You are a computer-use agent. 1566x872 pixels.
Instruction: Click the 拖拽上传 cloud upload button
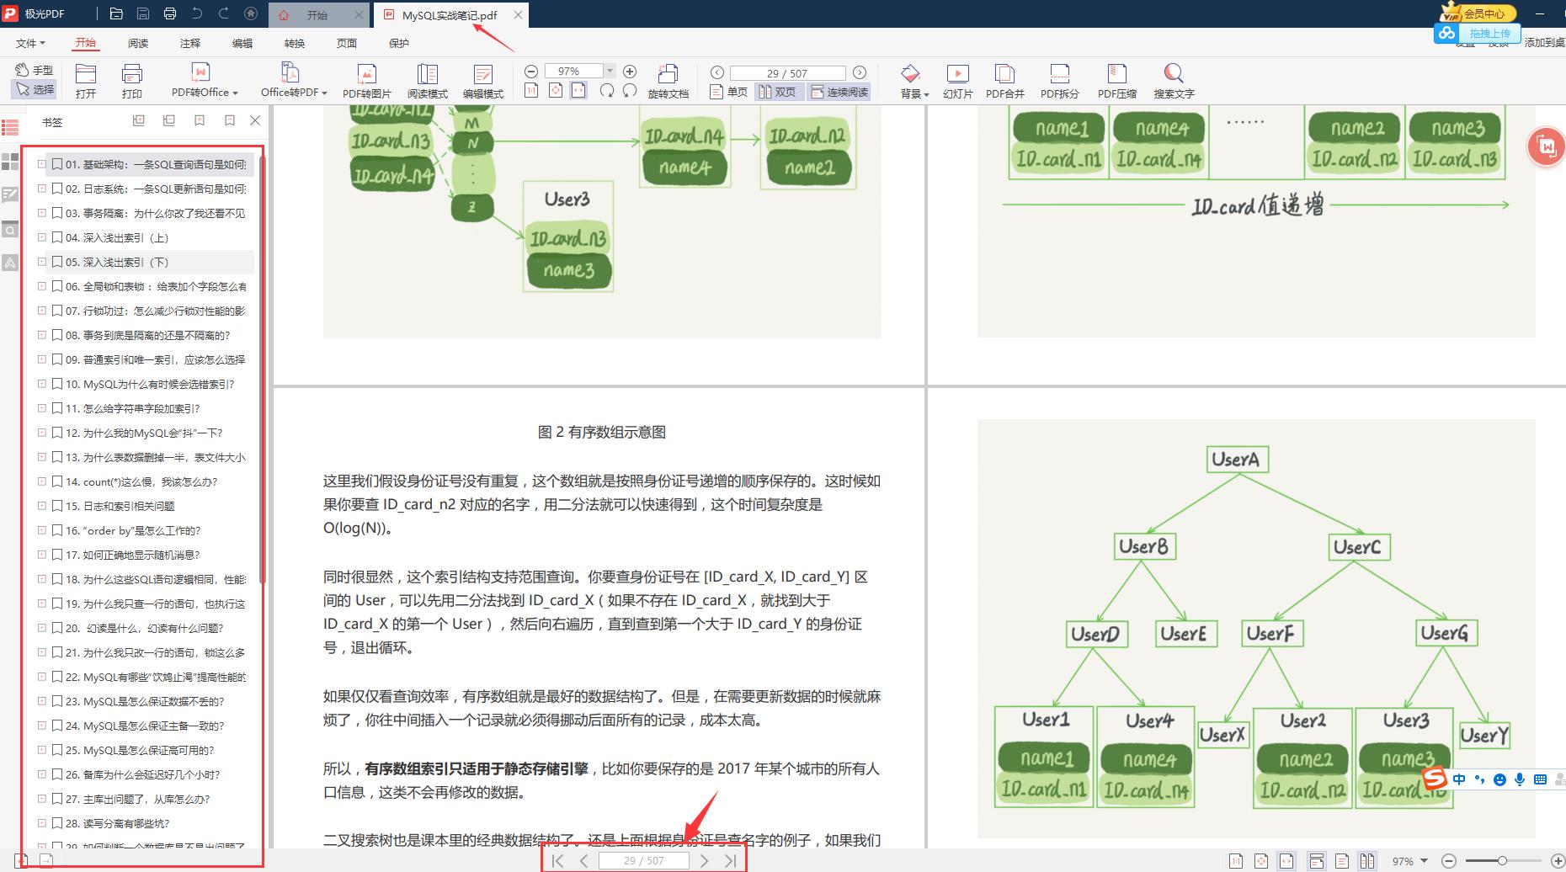pos(1478,34)
